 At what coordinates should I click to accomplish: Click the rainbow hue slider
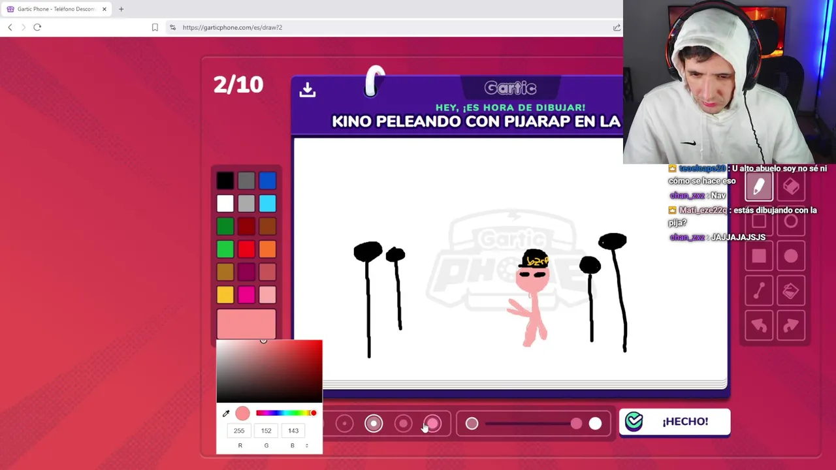[x=286, y=413]
